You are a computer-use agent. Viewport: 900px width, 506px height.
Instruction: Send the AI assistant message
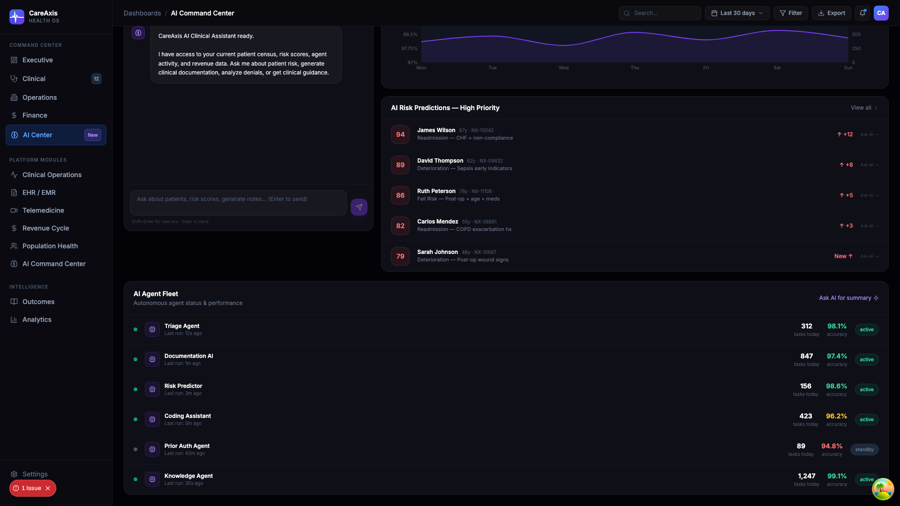pyautogui.click(x=359, y=207)
